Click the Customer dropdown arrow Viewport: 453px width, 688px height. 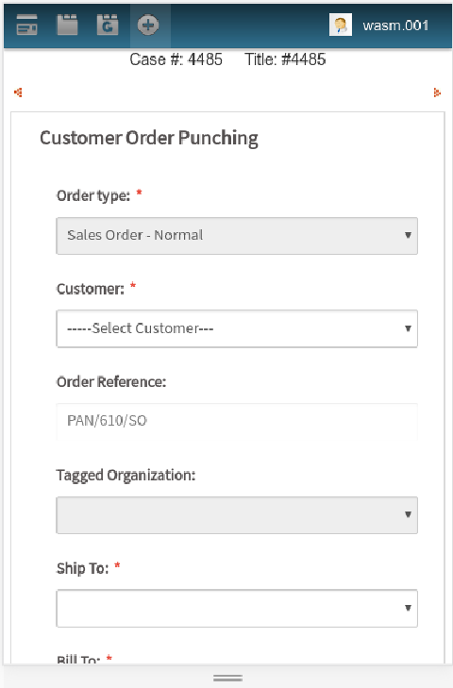click(x=408, y=328)
